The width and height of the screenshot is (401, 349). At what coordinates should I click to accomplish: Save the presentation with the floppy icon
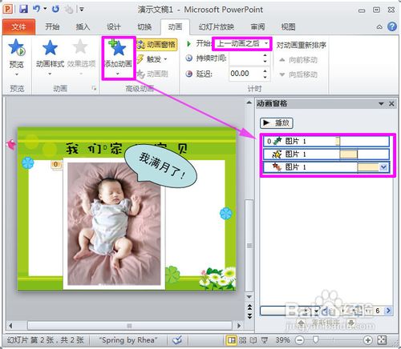click(x=23, y=10)
